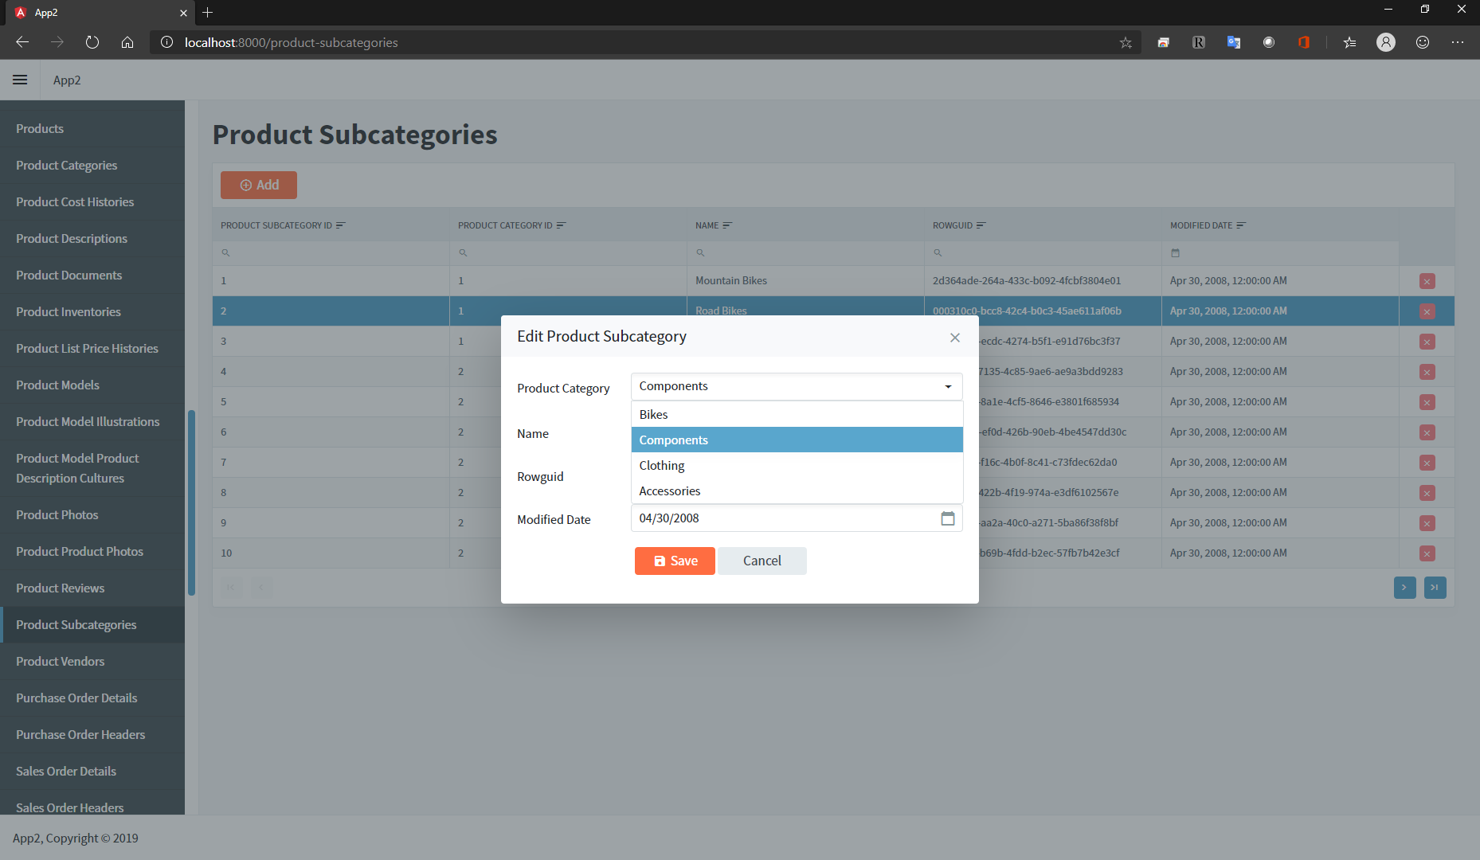Expand the Product Category dropdown arrow
Viewport: 1480px width, 860px height.
coord(948,387)
